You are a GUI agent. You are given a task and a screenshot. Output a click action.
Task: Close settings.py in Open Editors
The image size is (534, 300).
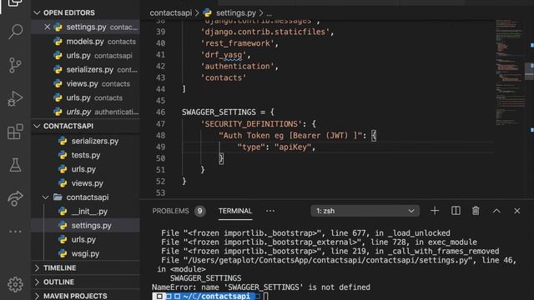click(47, 27)
